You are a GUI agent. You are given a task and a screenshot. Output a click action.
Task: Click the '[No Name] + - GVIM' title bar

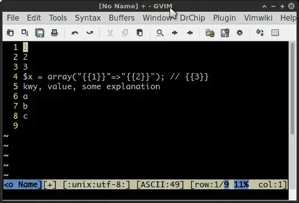coord(136,6)
